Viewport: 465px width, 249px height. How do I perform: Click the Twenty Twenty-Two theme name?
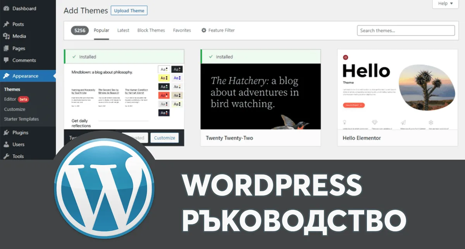[x=229, y=138]
